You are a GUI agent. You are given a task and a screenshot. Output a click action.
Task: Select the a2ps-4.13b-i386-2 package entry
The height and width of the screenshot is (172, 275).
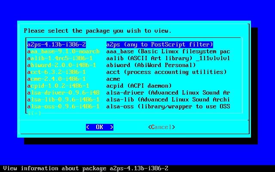point(57,44)
